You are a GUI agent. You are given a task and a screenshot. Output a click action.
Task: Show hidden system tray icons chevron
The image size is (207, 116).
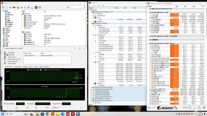[174, 114]
